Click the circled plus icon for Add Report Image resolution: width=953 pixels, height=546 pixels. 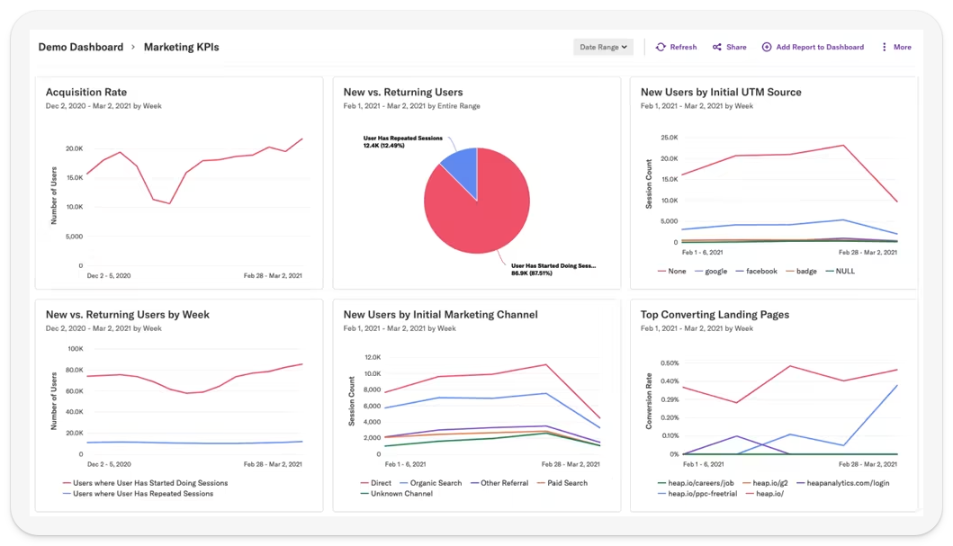point(767,47)
